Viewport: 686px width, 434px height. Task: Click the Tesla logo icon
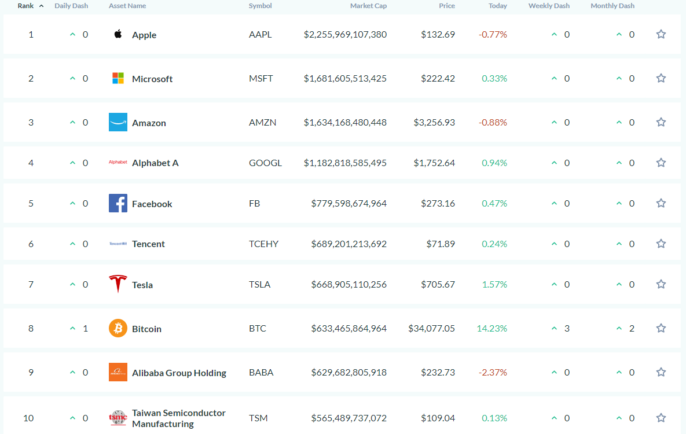click(x=118, y=284)
